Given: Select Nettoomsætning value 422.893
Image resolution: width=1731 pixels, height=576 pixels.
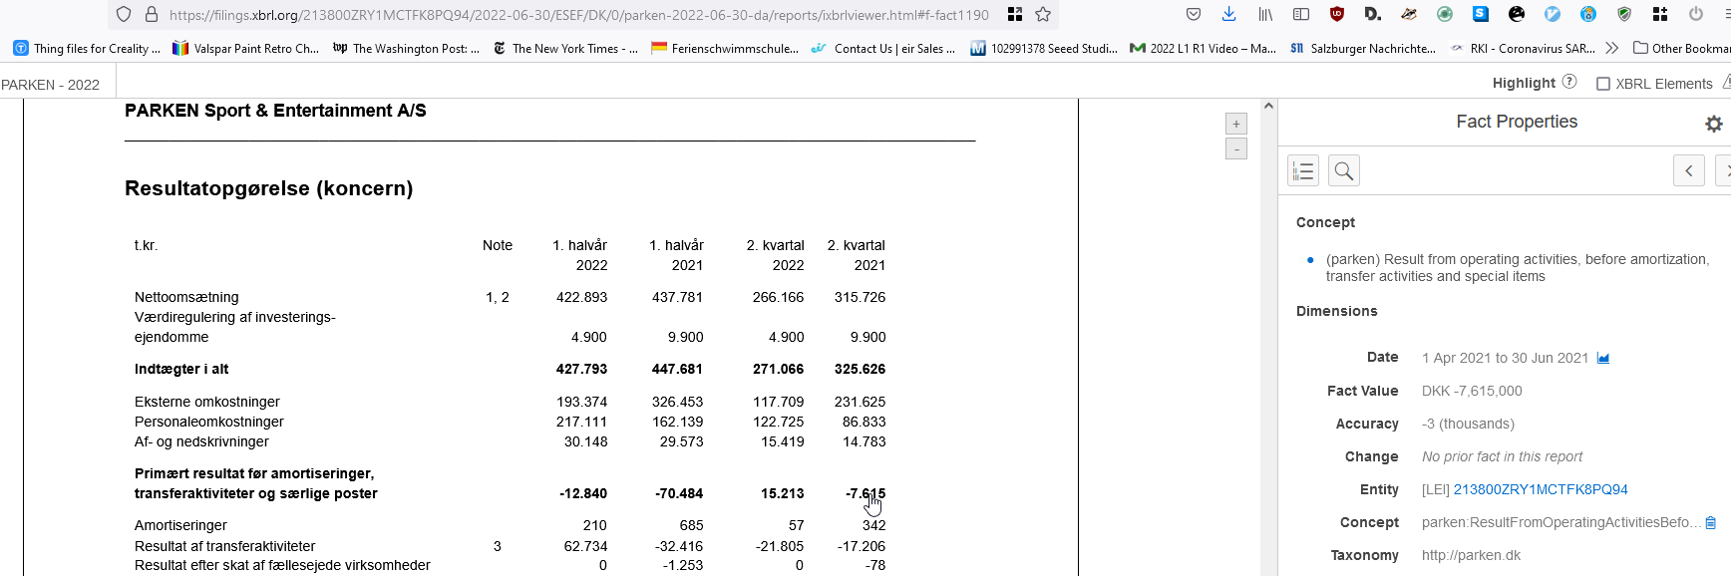Looking at the screenshot, I should [x=581, y=297].
